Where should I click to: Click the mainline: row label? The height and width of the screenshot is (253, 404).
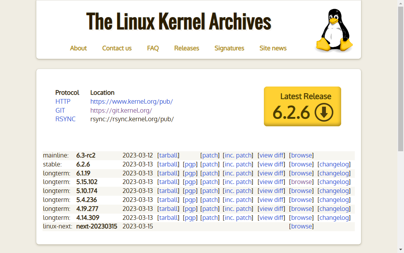pyautogui.click(x=56, y=156)
